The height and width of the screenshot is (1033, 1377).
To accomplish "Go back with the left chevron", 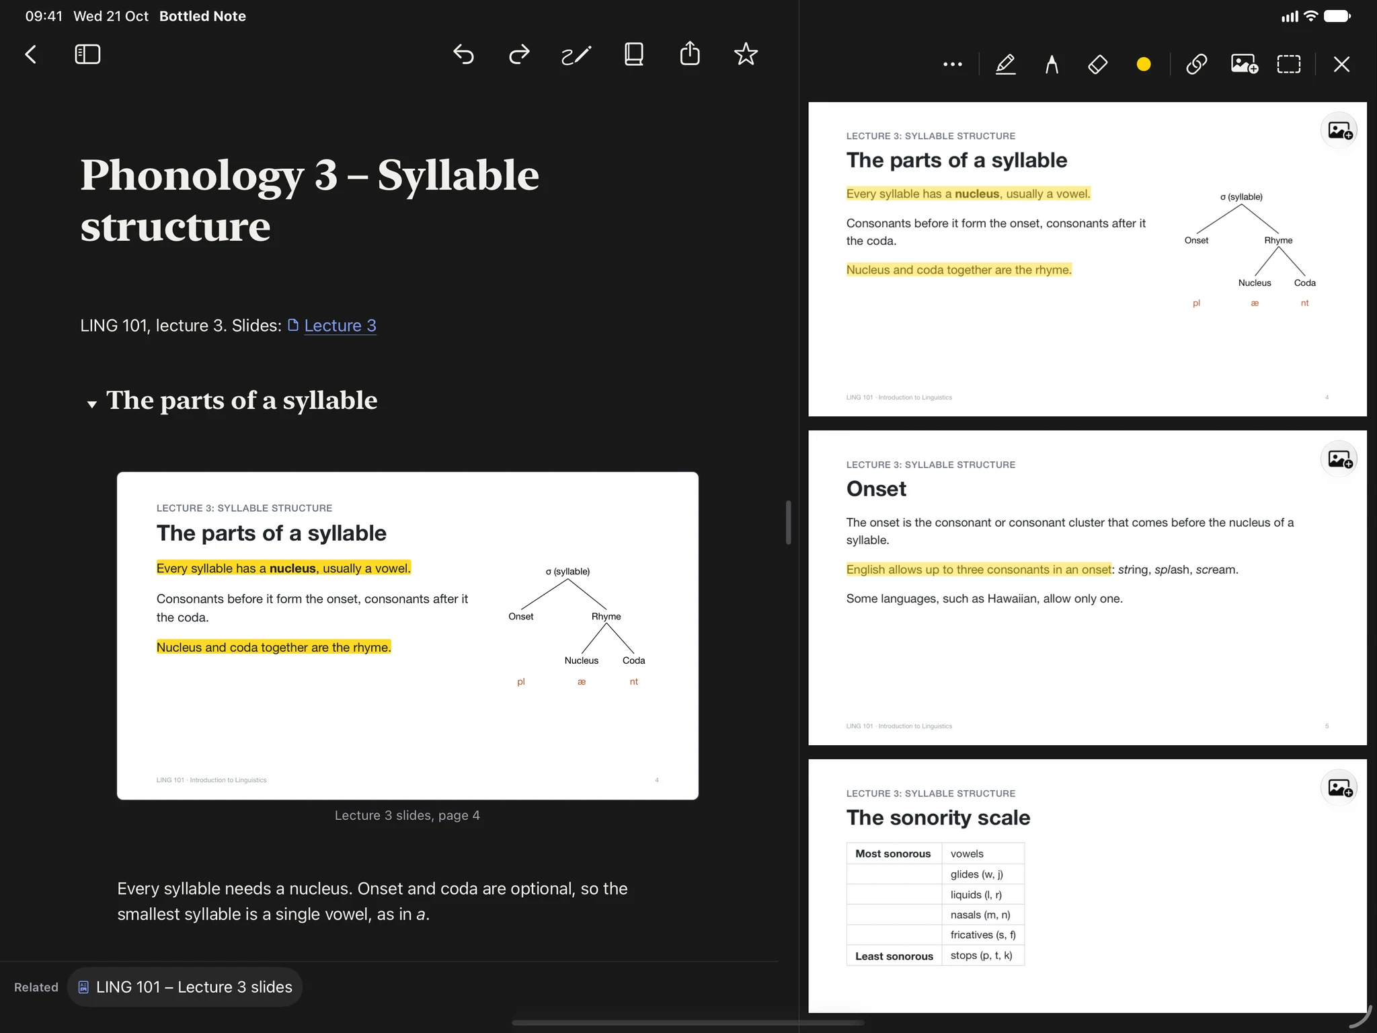I will coord(31,54).
